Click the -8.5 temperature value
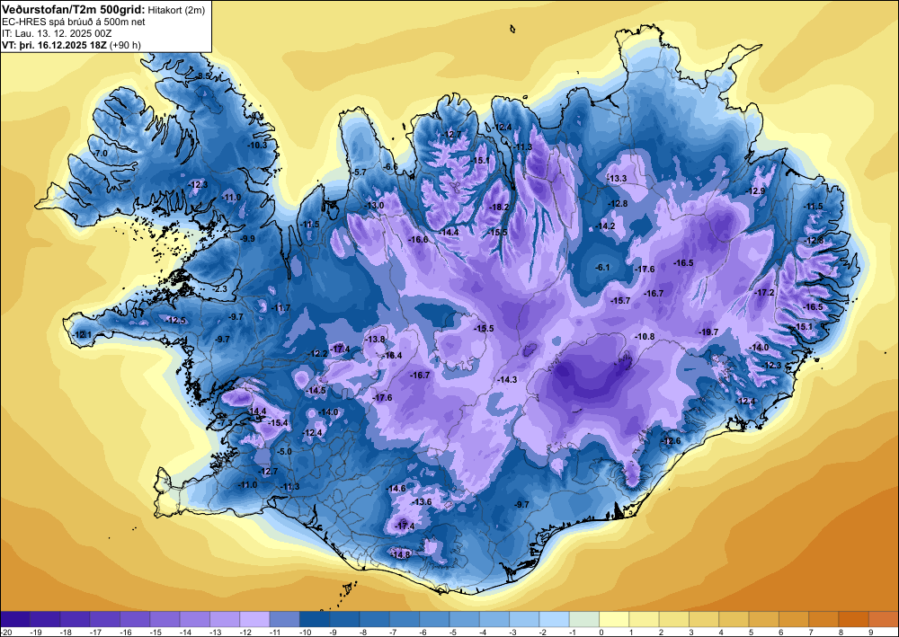The height and width of the screenshot is (637, 899). coord(203,76)
